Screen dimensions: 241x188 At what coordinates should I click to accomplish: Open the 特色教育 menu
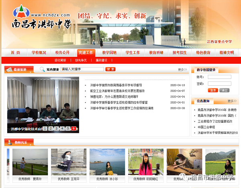tap(203, 53)
